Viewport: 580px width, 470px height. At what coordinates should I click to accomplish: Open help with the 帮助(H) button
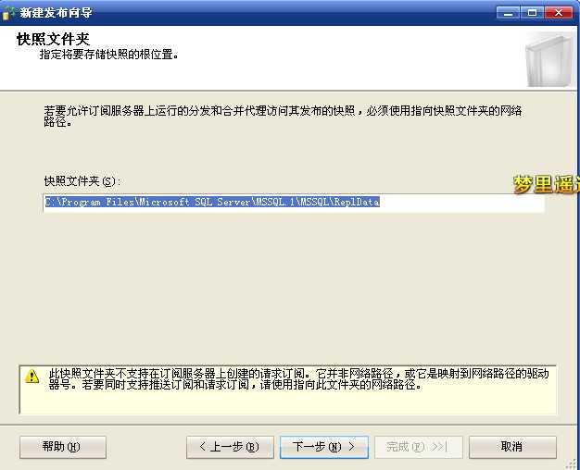point(63,447)
